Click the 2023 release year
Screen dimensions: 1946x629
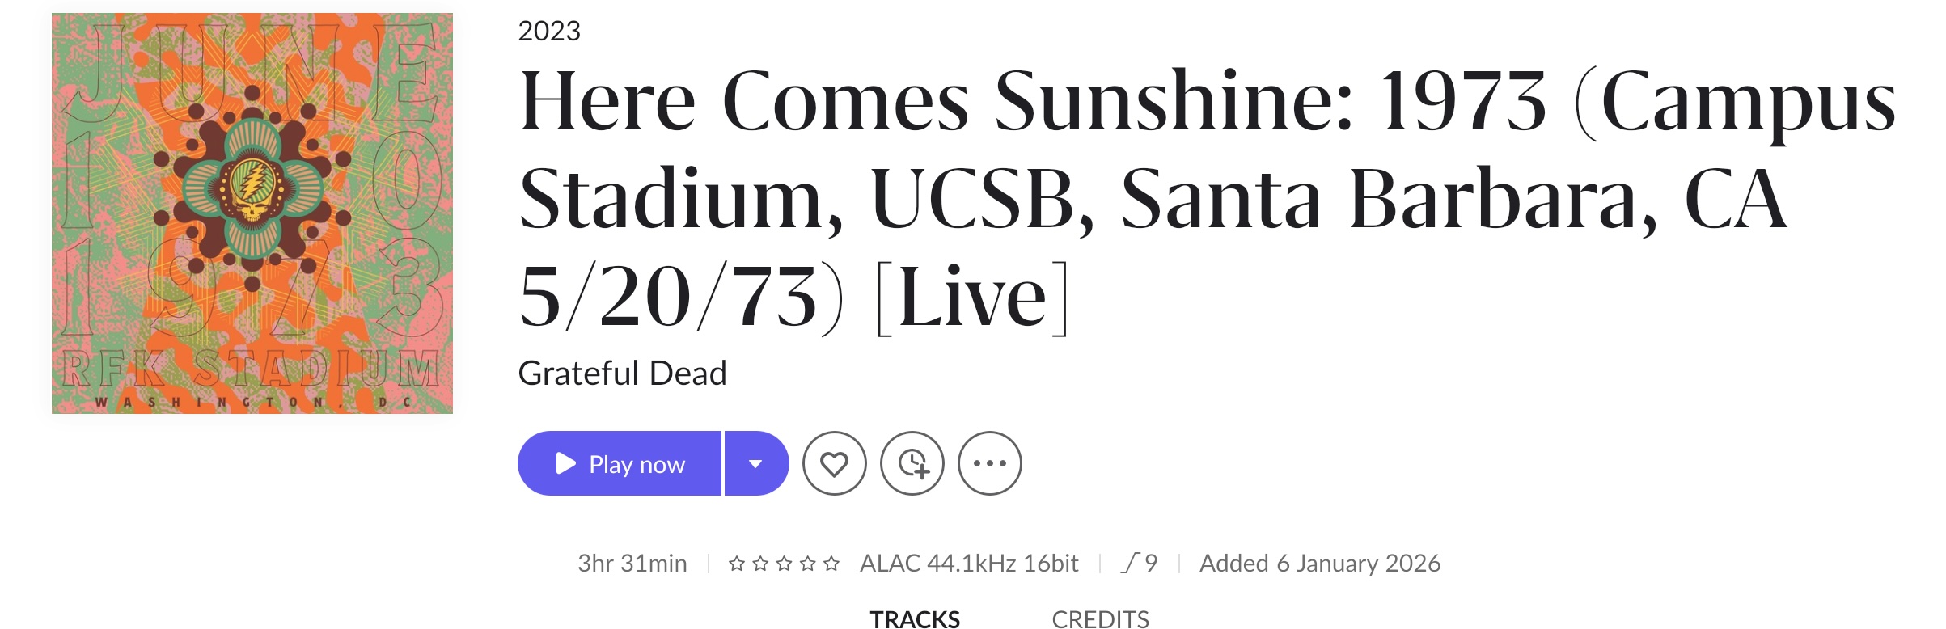(x=549, y=31)
